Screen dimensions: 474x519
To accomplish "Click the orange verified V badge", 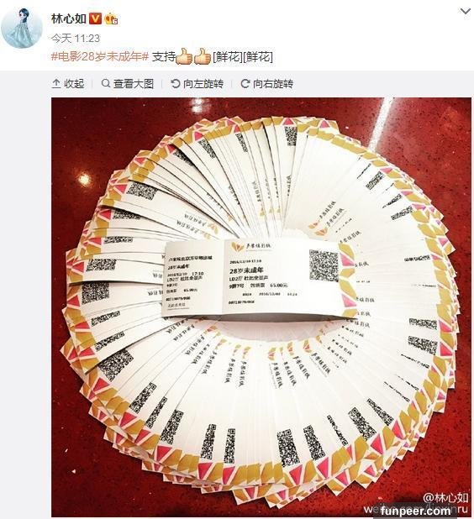I will [x=96, y=18].
